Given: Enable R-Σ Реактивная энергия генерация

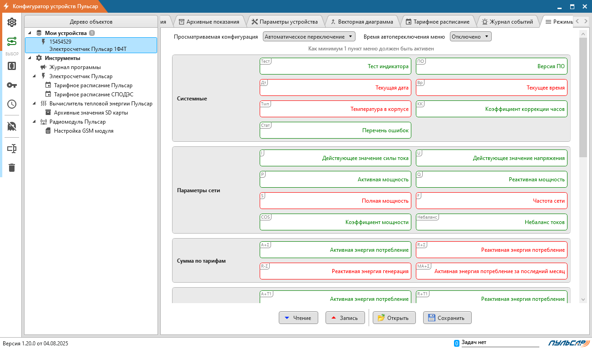Looking at the screenshot, I should coord(335,271).
